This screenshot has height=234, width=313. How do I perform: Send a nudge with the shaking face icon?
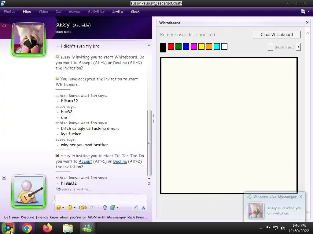tap(83, 207)
